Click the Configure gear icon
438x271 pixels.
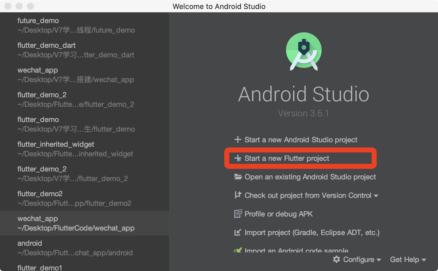(x=337, y=259)
